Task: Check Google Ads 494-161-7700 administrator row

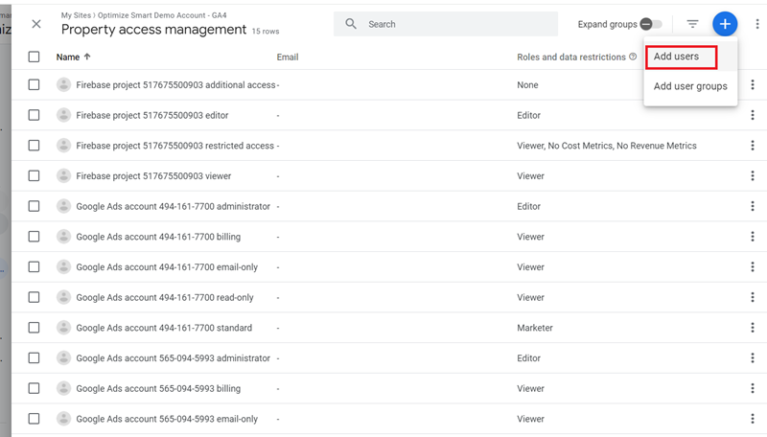Action: pyautogui.click(x=34, y=206)
